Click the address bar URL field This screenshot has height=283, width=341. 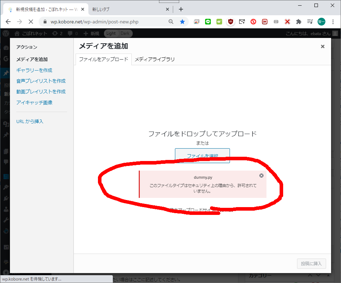pyautogui.click(x=106, y=22)
